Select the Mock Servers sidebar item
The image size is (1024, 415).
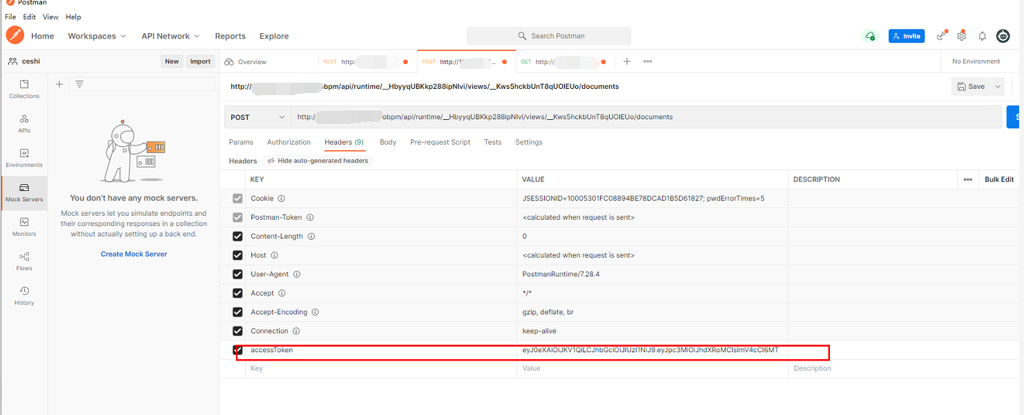pos(24,192)
